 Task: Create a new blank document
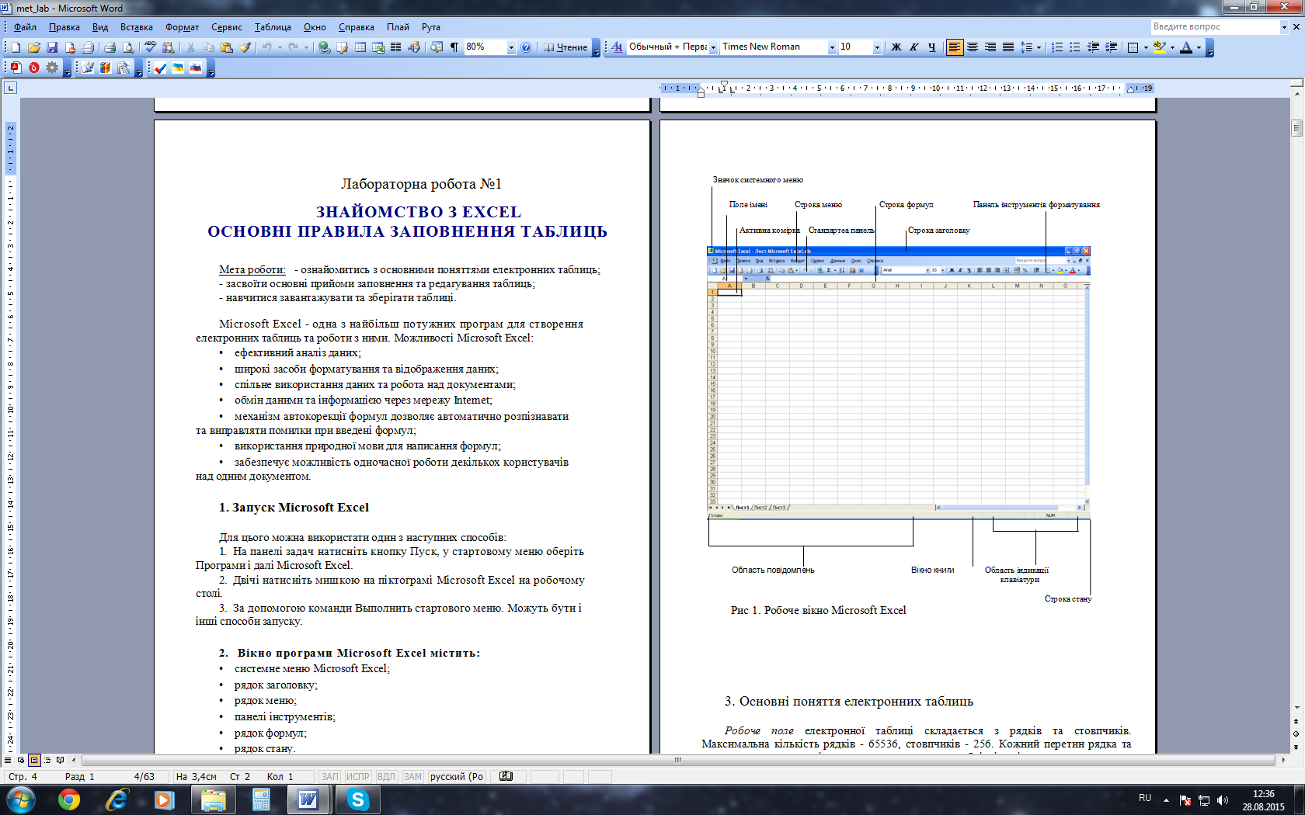tap(15, 47)
